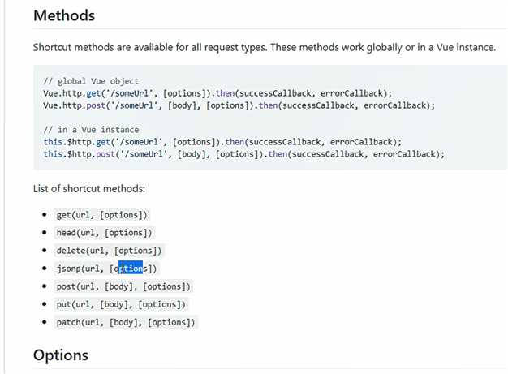Click the Options section heading
Screen dimensions: 508x374
61,355
